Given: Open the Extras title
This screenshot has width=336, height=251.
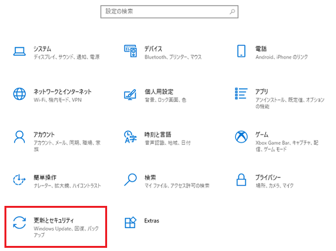Looking at the screenshot, I should pyautogui.click(x=152, y=220).
